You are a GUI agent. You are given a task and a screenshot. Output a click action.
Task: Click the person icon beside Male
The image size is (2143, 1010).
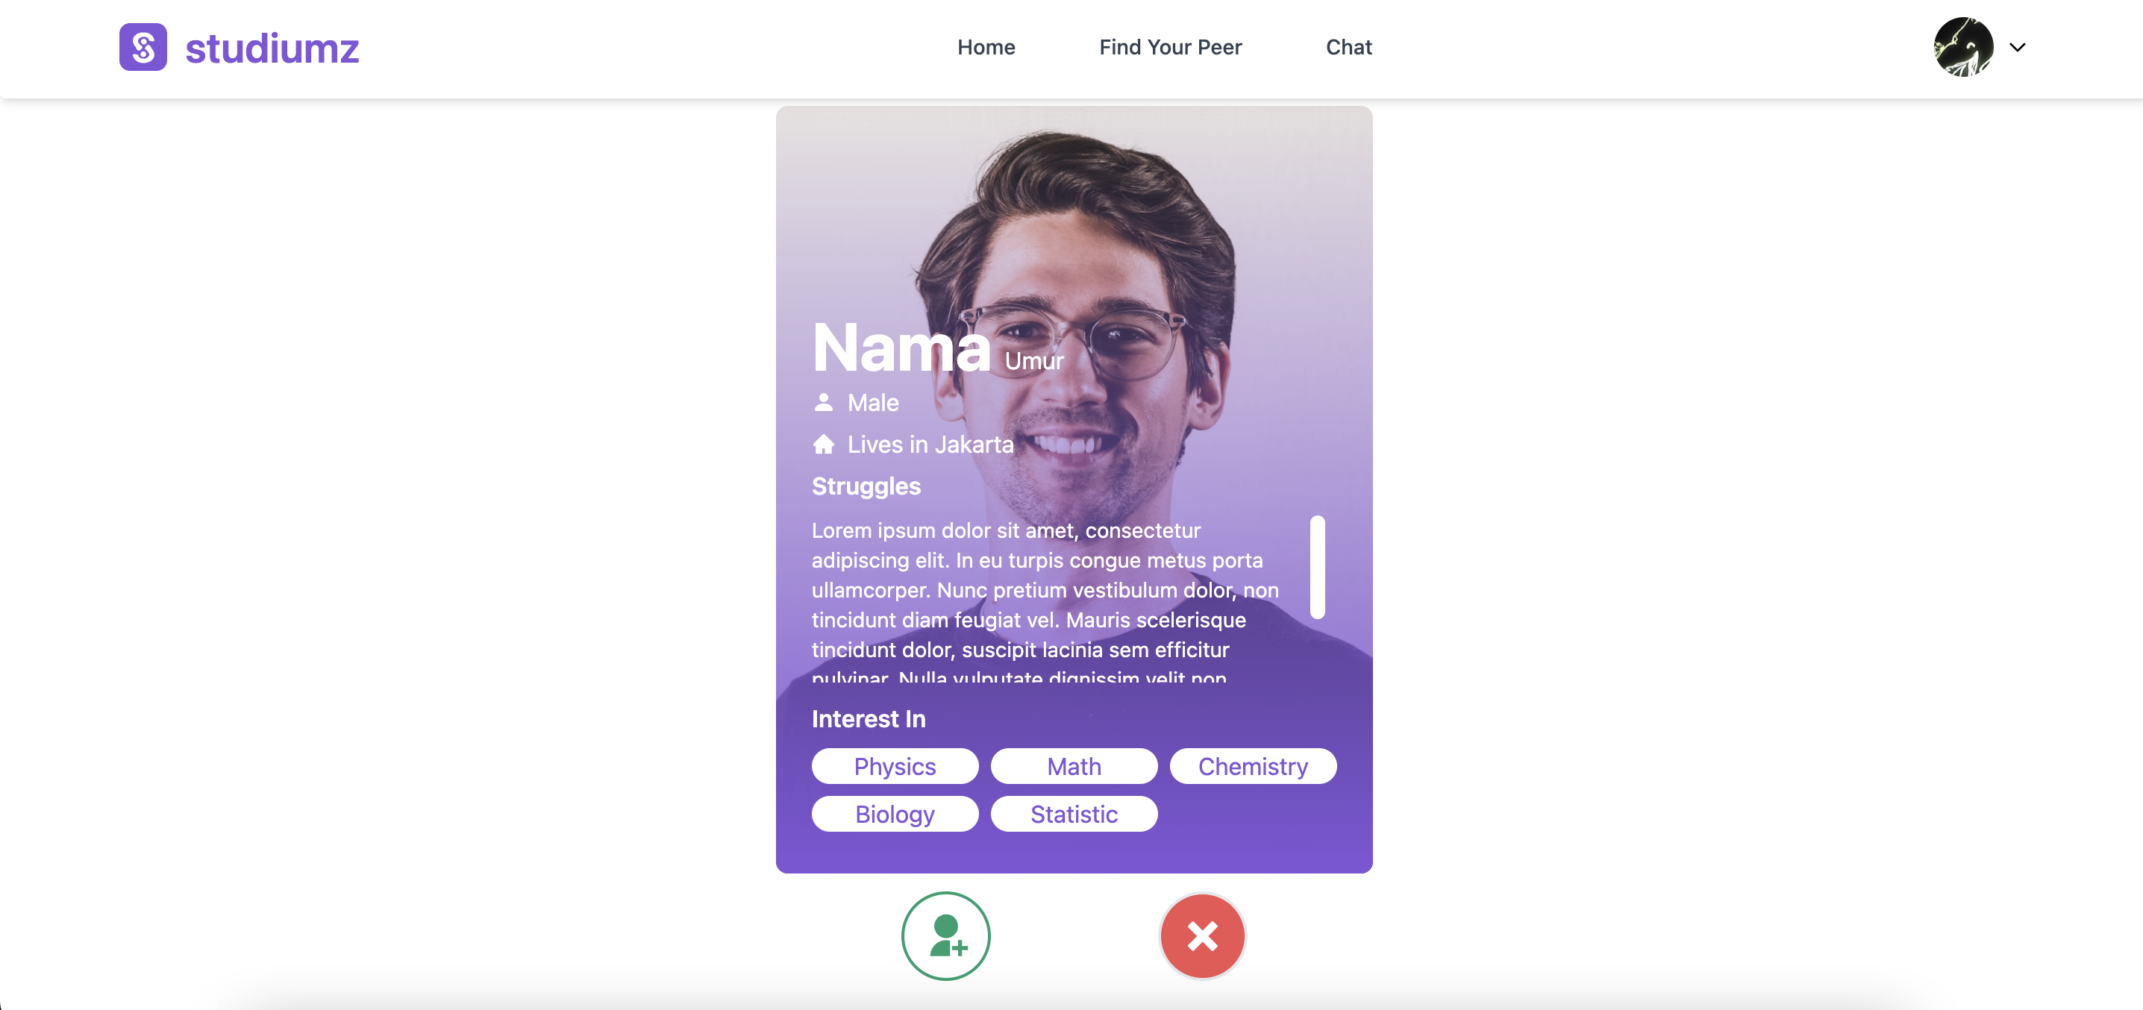824,403
